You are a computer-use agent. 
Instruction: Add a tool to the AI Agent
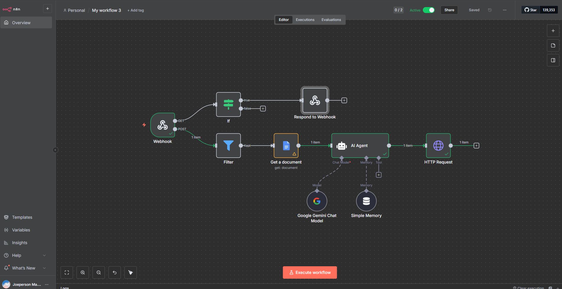379,175
